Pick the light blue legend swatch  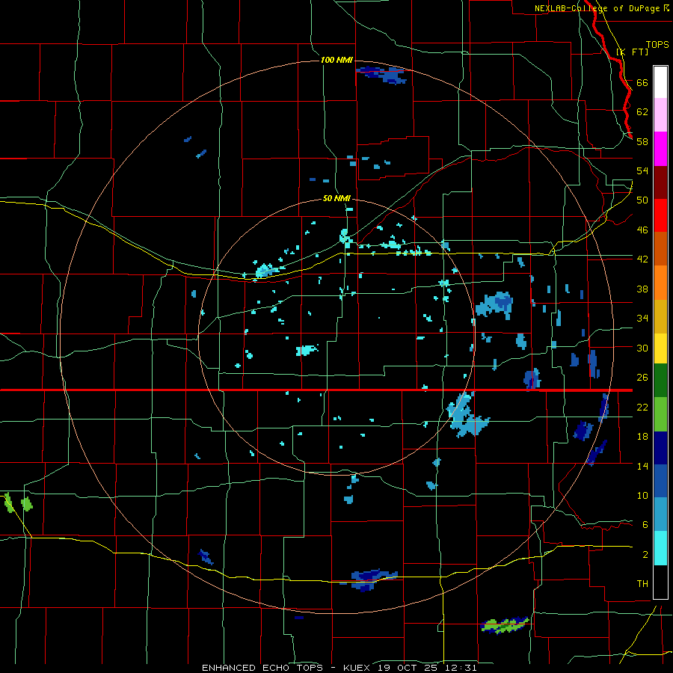[660, 514]
